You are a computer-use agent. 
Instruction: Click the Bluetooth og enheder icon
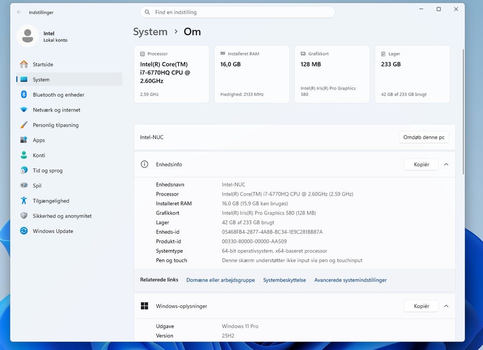pyautogui.click(x=24, y=95)
